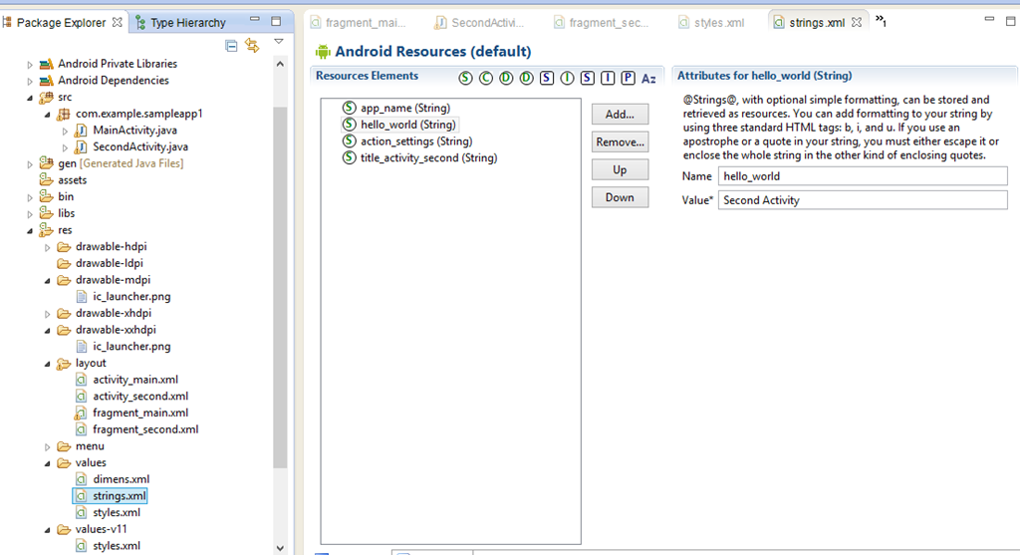Image resolution: width=1020 pixels, height=555 pixels.
Task: Move resource with Down button
Action: [x=620, y=197]
